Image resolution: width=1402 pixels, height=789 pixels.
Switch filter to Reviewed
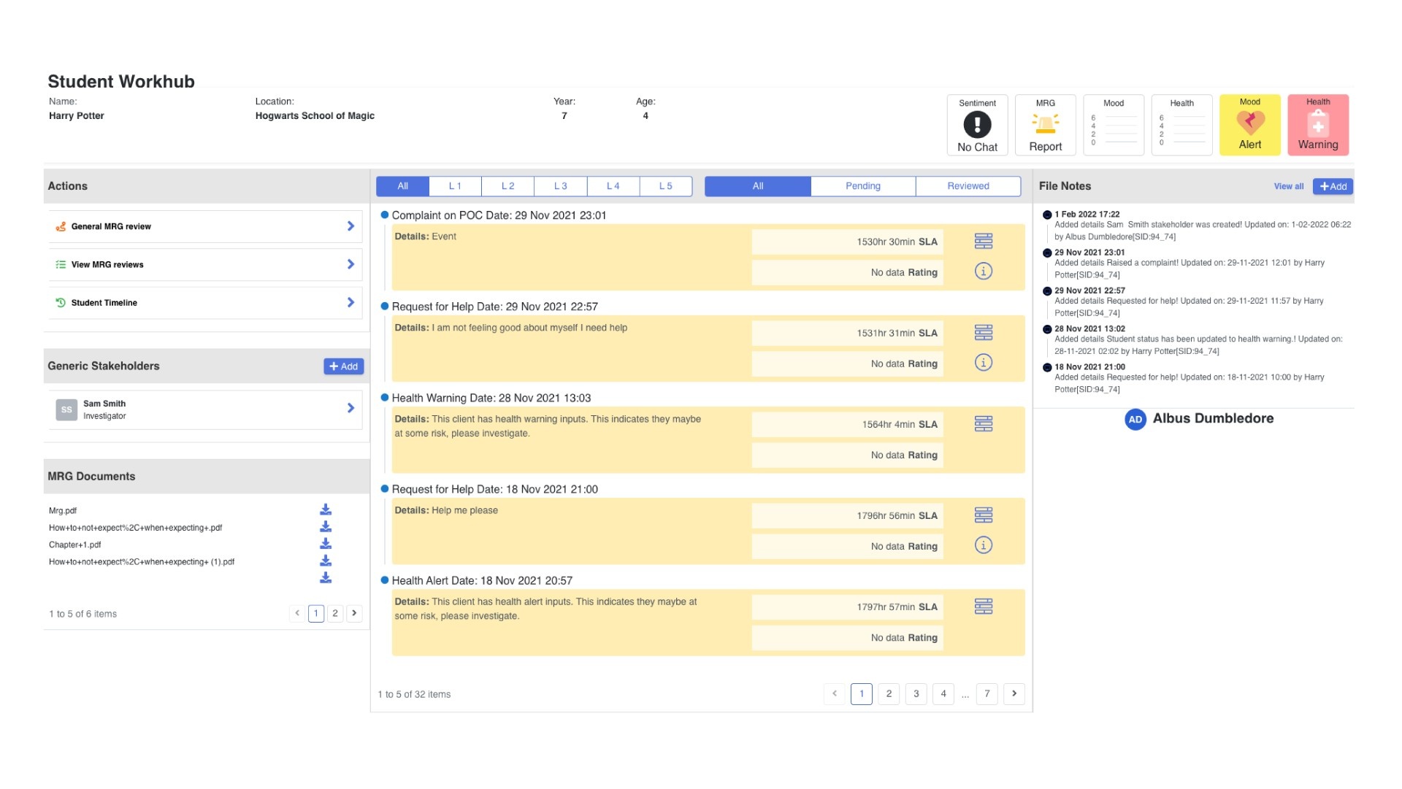pyautogui.click(x=968, y=186)
